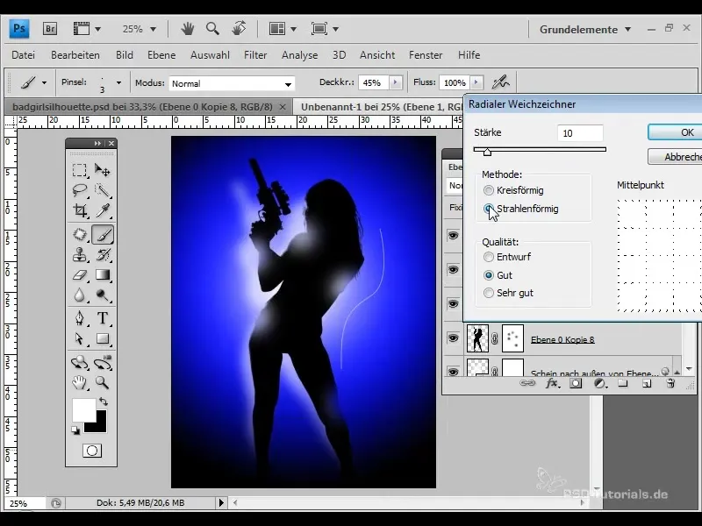Open the Datei menu

pyautogui.click(x=24, y=55)
